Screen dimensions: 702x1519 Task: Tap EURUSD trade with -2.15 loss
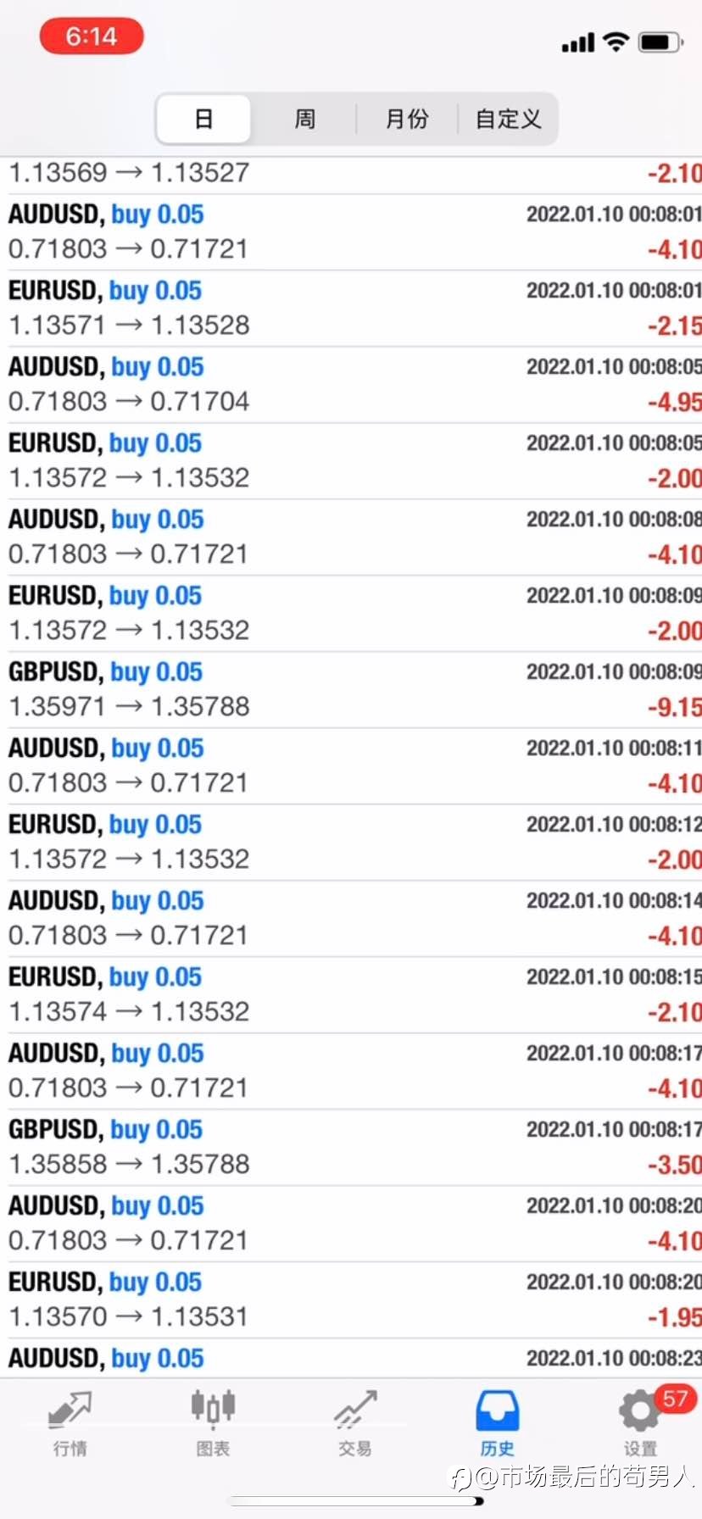(x=351, y=309)
